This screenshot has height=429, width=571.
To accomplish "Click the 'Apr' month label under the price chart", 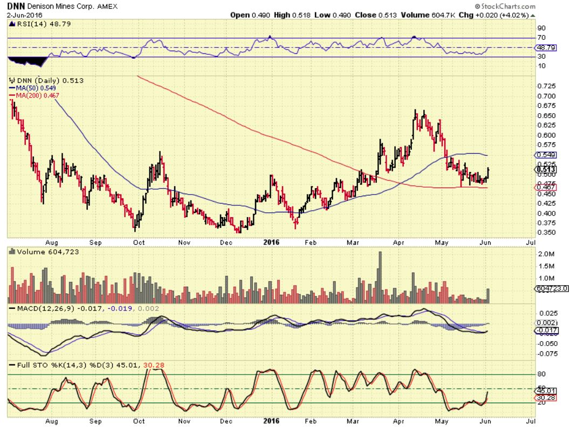I will (399, 243).
